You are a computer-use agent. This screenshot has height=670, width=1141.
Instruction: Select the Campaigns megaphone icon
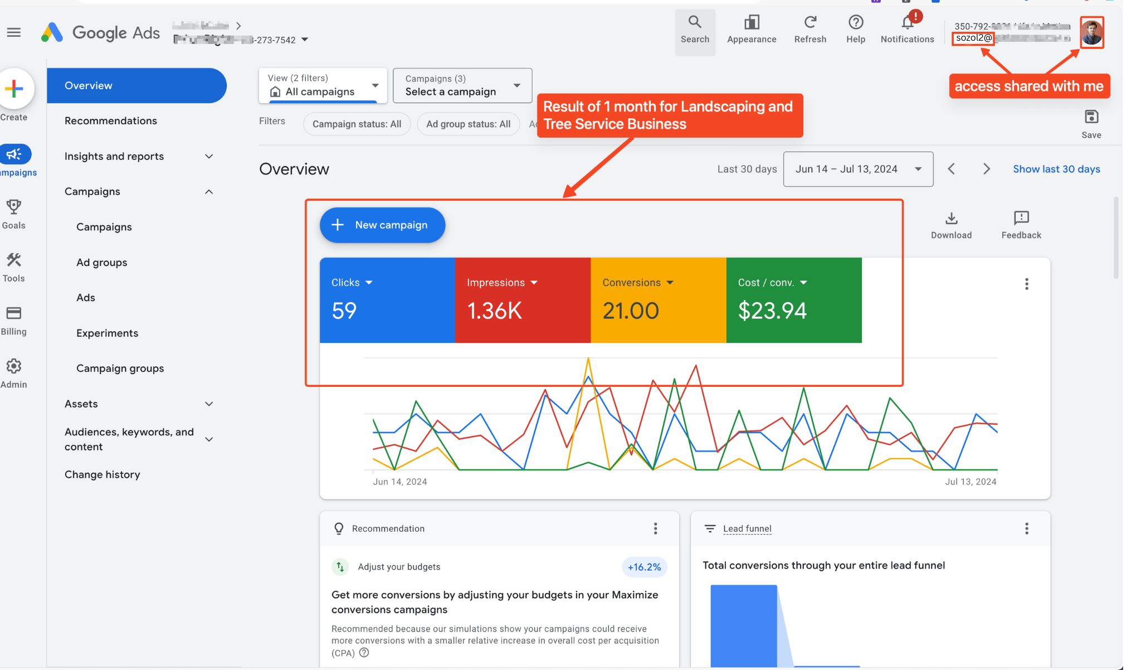pos(15,154)
